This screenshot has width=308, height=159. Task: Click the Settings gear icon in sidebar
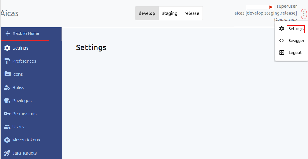[x=7, y=48]
